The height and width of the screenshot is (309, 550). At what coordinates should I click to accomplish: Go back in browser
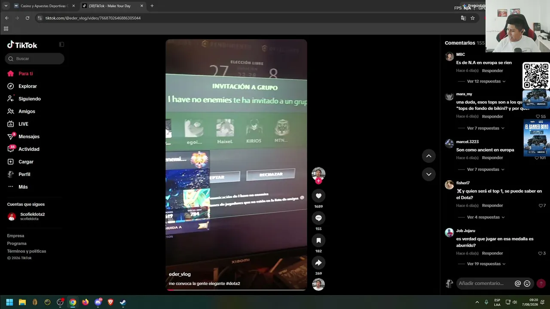pyautogui.click(x=6, y=18)
